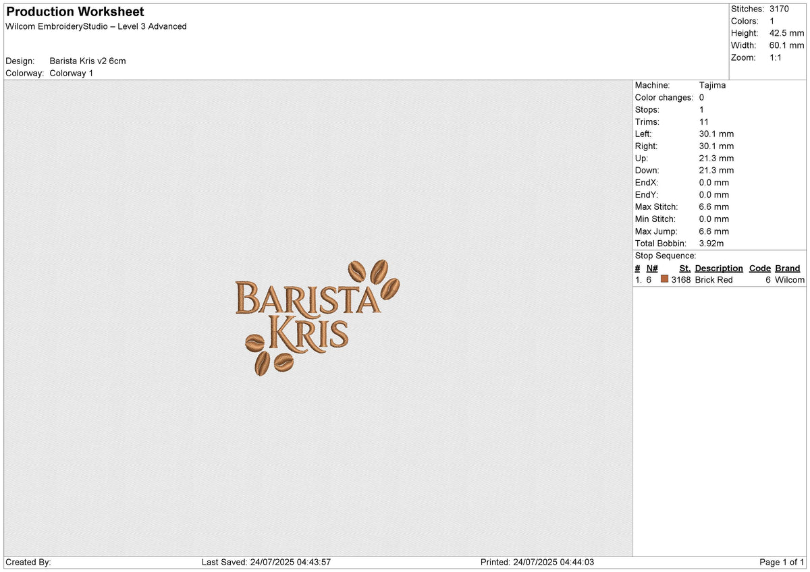810x572 pixels.
Task: Click the Total Bobbin value 3.92m
Action: [x=713, y=243]
